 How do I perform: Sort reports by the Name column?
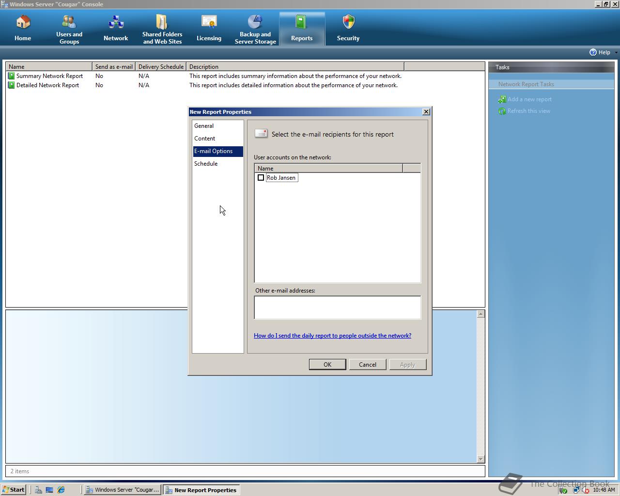click(49, 67)
